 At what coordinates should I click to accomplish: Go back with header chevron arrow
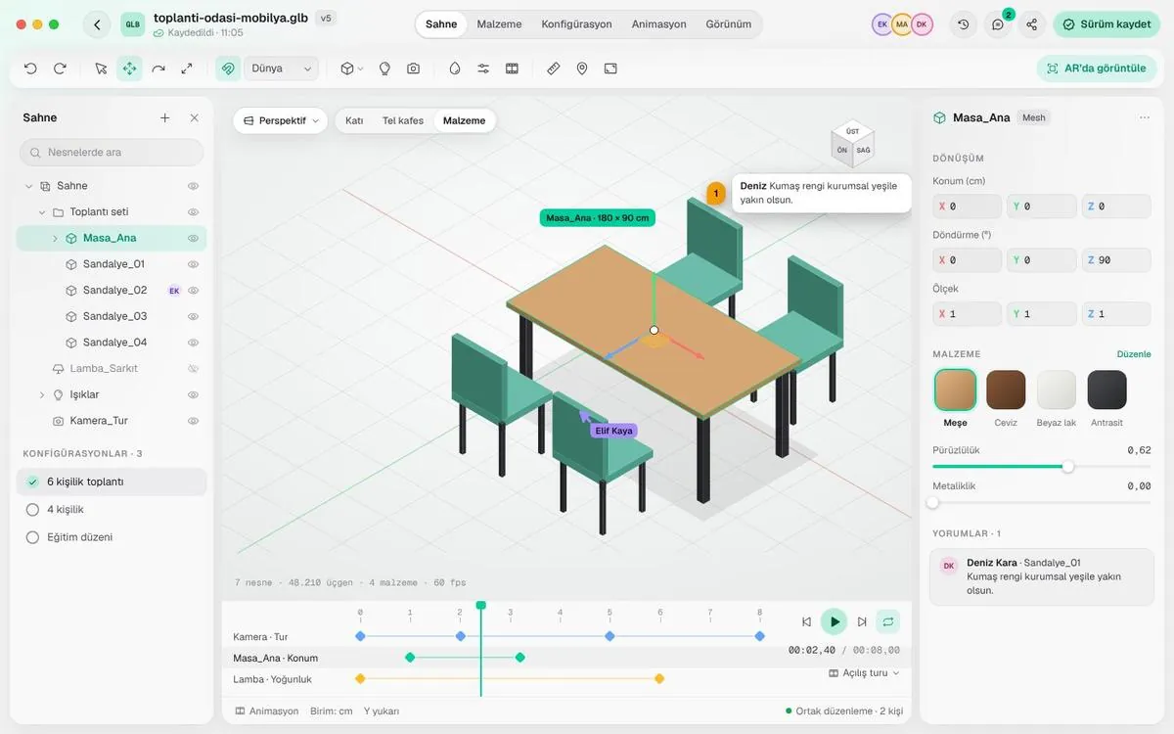97,24
